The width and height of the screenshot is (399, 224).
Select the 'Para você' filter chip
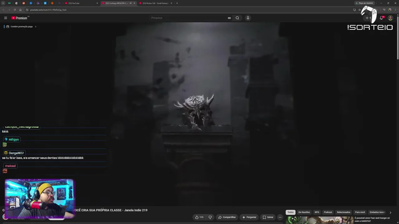360,212
